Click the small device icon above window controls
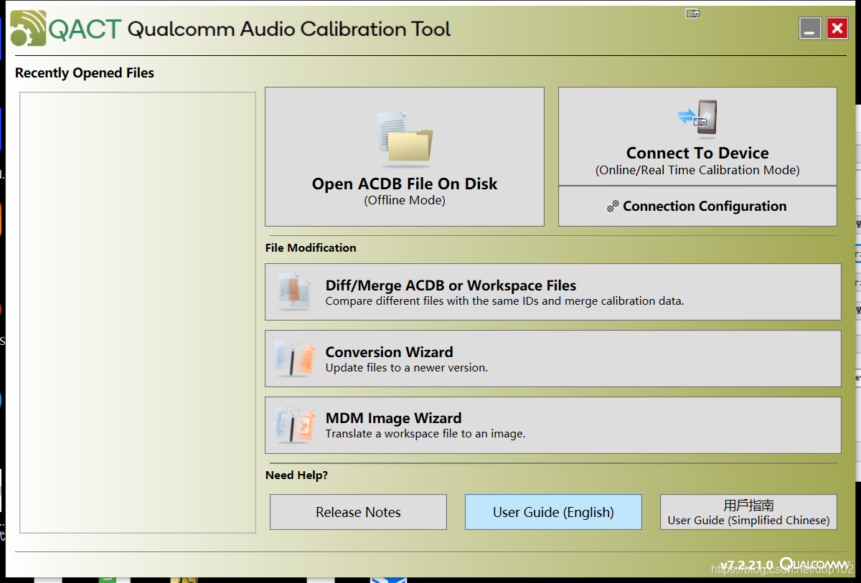The image size is (861, 583). click(692, 12)
